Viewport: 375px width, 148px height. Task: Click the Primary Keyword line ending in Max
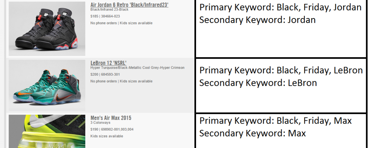click(275, 121)
